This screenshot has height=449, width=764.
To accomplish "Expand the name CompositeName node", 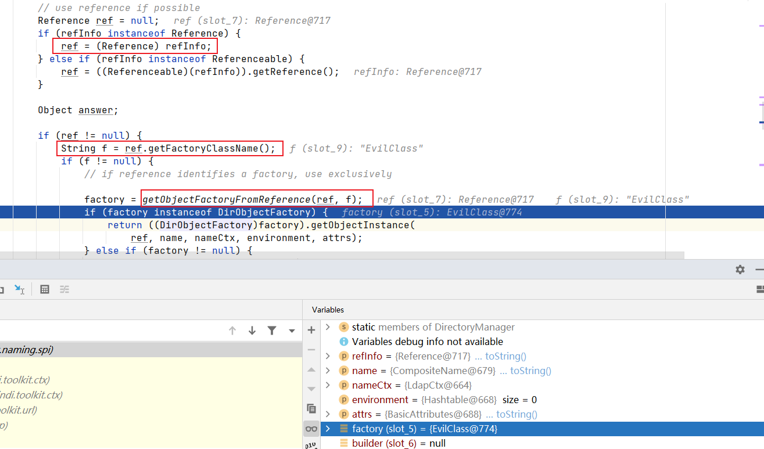I will [x=328, y=371].
